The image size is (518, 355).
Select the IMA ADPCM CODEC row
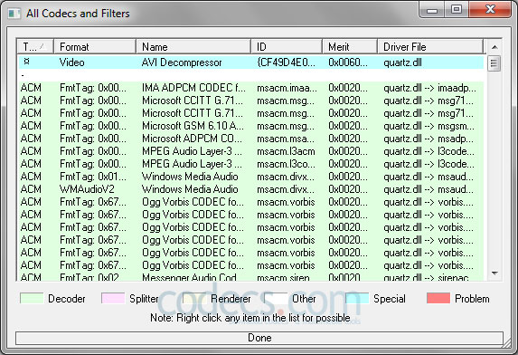point(251,88)
